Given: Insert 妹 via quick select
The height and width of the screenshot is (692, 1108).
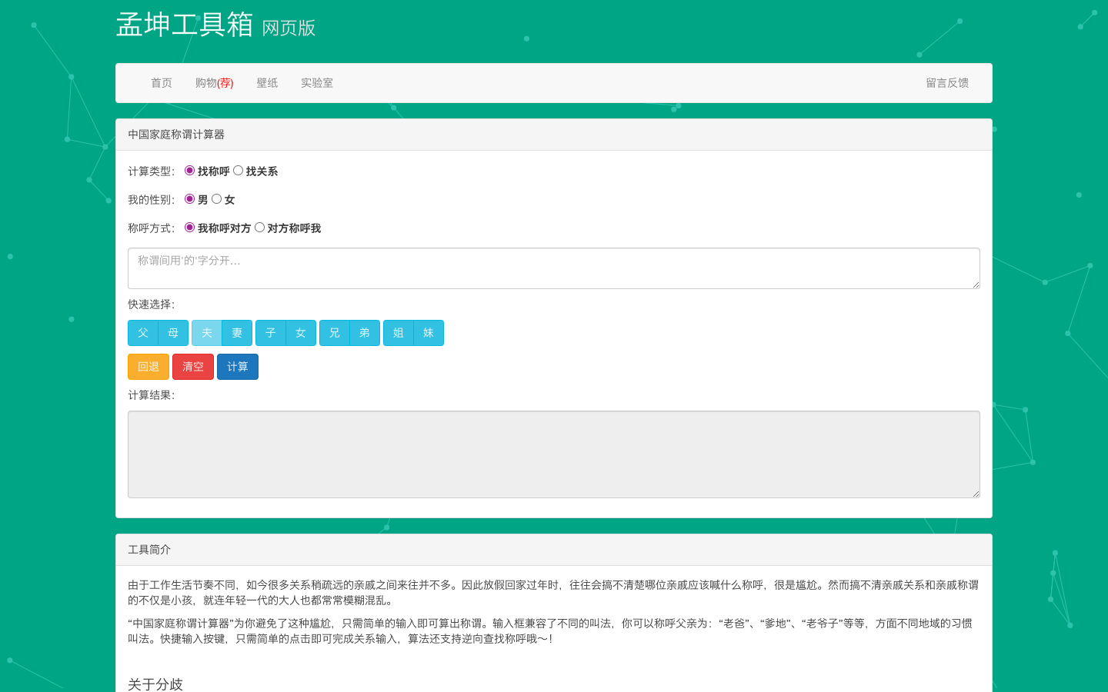Looking at the screenshot, I should click(429, 333).
